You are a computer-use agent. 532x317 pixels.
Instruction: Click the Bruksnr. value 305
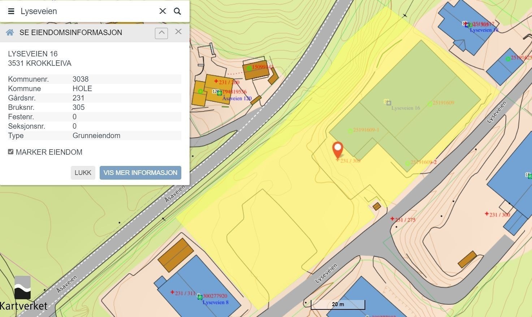(x=79, y=107)
